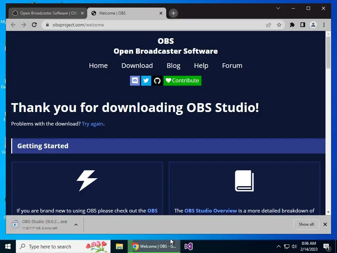Click the taskbar search box

pos(63,246)
